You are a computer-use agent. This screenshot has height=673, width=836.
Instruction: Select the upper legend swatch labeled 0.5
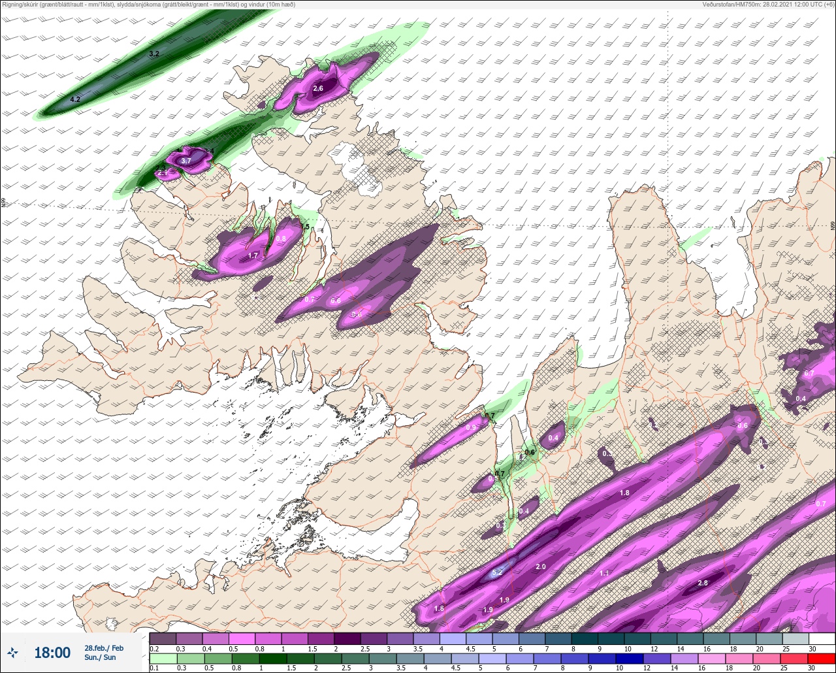pyautogui.click(x=242, y=638)
